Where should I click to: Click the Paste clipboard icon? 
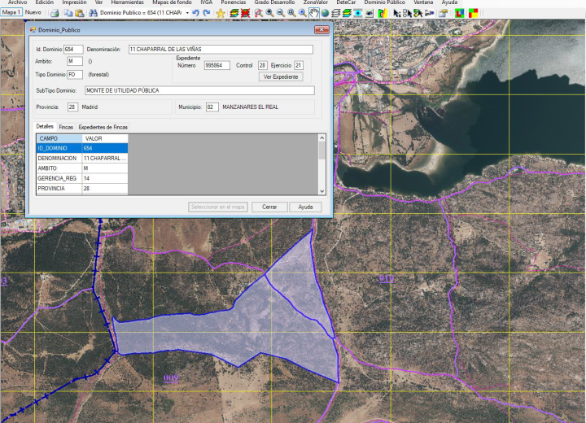click(x=79, y=14)
